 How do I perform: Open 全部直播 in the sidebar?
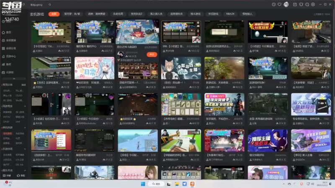(9, 40)
